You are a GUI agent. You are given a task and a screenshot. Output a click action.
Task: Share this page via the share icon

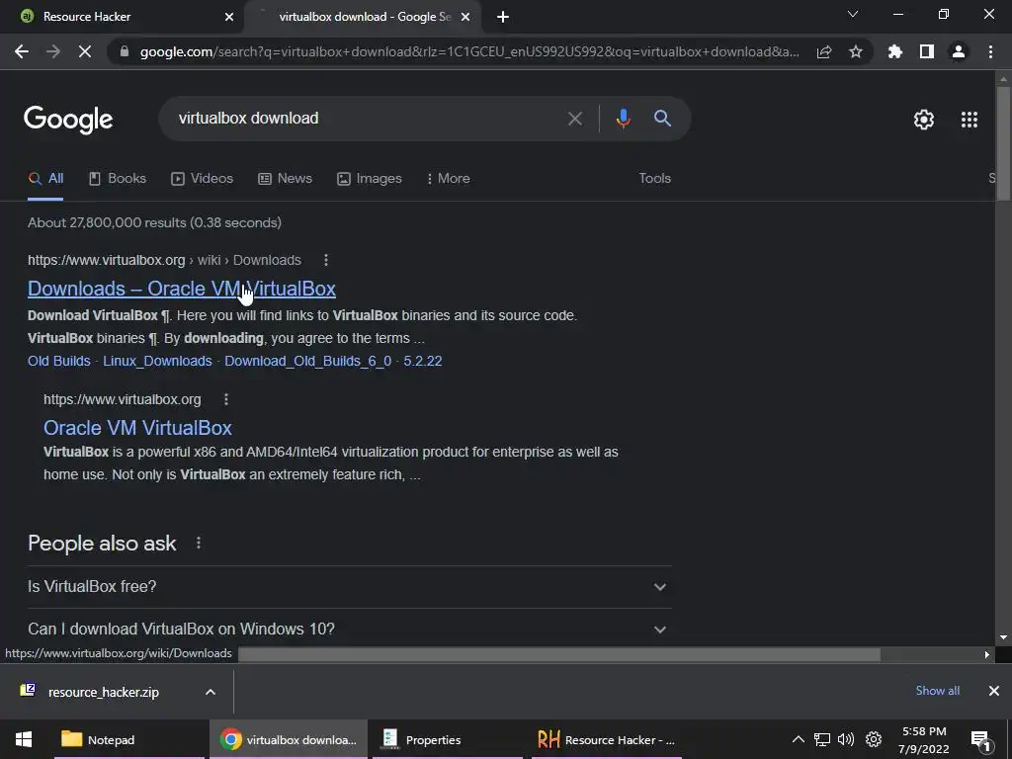(x=824, y=51)
